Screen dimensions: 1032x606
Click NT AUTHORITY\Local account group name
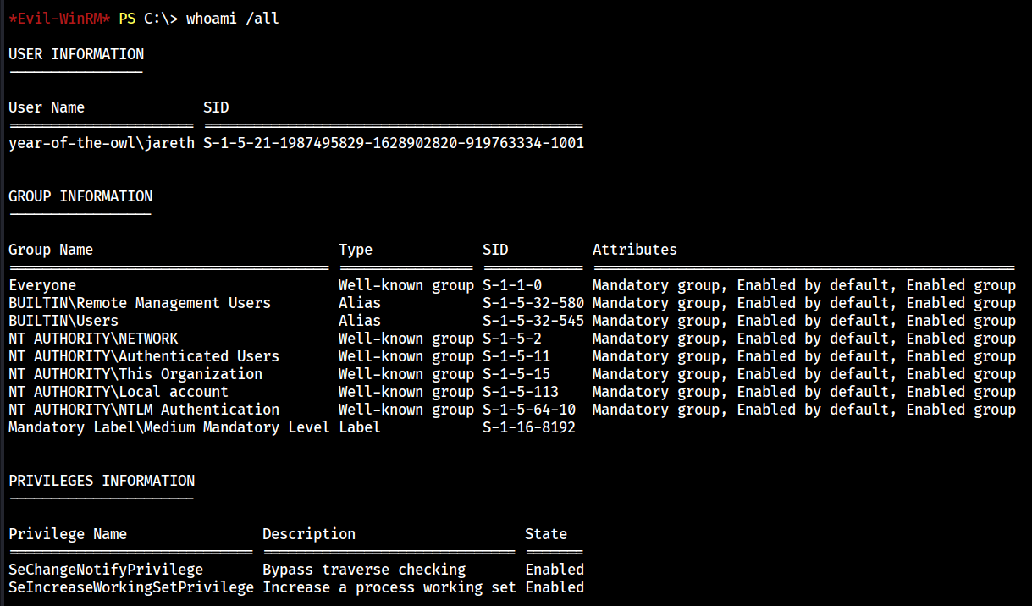(119, 392)
